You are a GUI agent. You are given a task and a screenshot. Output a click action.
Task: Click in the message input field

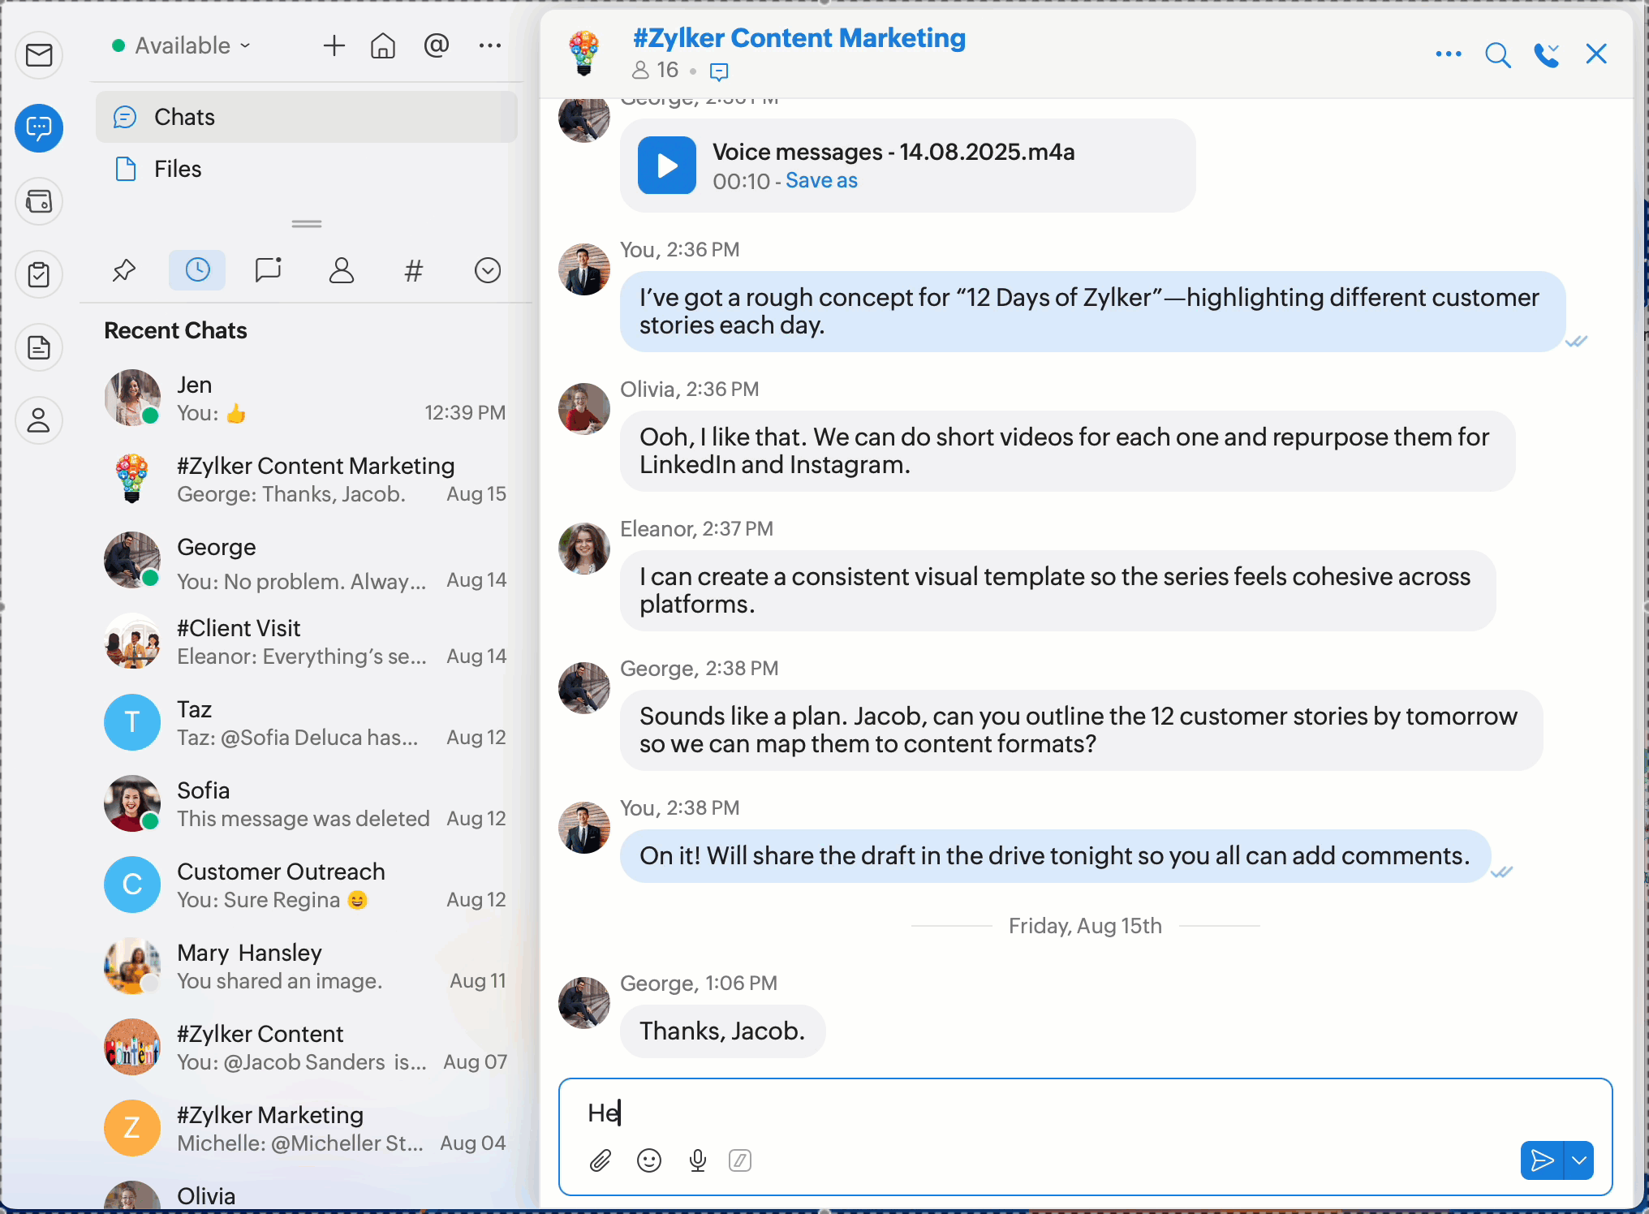coord(1086,1113)
